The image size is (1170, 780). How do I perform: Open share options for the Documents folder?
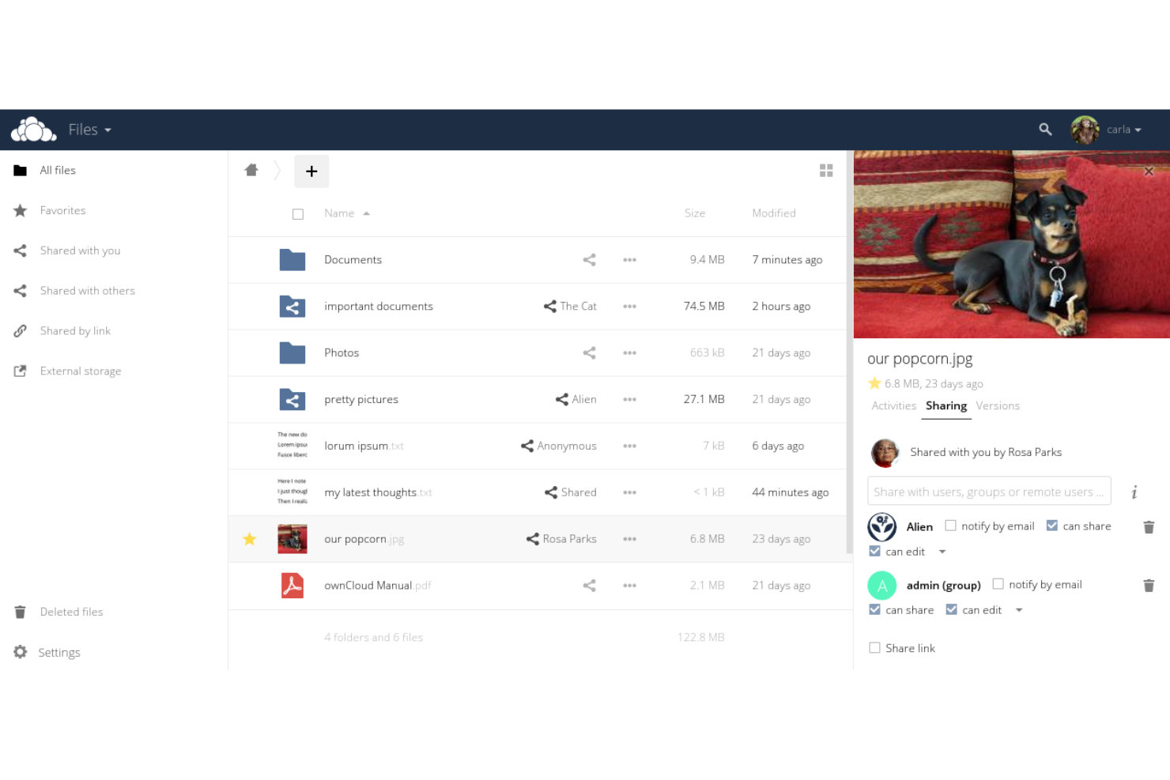pyautogui.click(x=589, y=259)
